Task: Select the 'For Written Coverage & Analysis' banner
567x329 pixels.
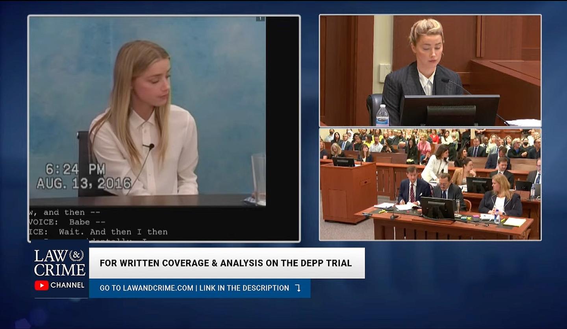Action: pos(226,263)
